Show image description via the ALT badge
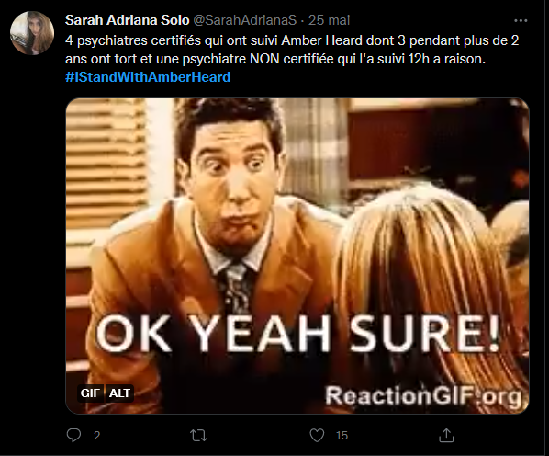The width and height of the screenshot is (549, 456). click(119, 393)
